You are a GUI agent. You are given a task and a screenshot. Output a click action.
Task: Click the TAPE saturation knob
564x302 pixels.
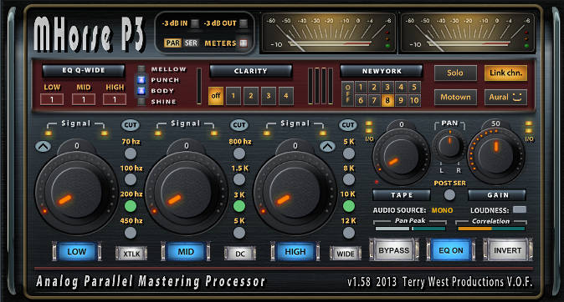pyautogui.click(x=401, y=156)
